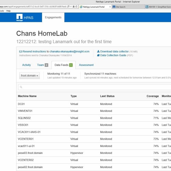Click the NetApp HPAS logo
The height and width of the screenshot is (171, 171).
pyautogui.click(x=25, y=17)
